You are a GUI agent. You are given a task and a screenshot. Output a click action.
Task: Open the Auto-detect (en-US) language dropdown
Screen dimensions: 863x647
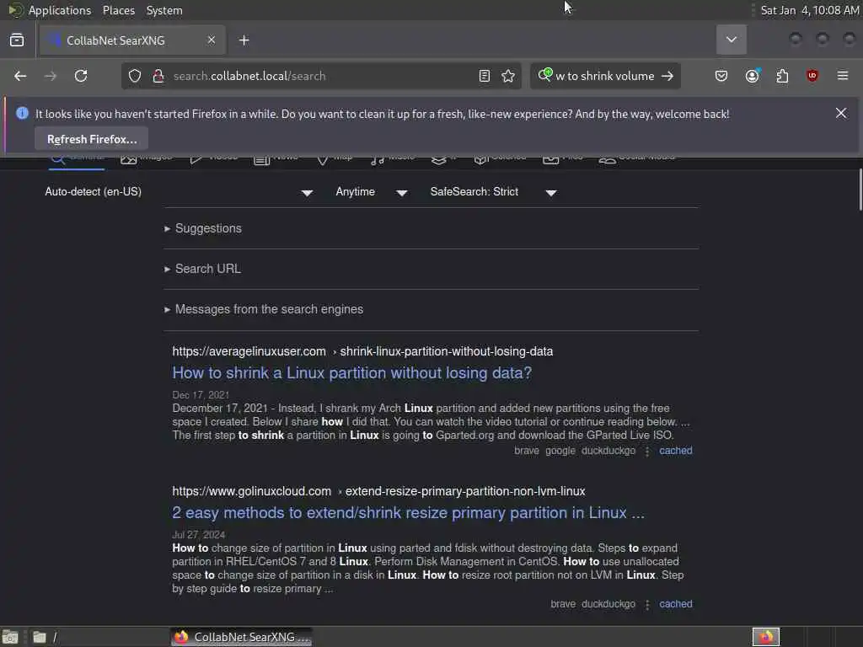[x=179, y=192]
